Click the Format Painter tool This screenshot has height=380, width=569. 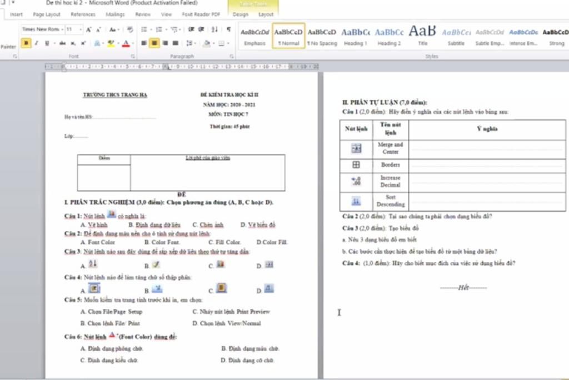tap(8, 47)
